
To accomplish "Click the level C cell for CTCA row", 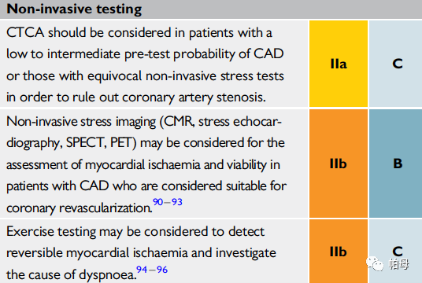I will pyautogui.click(x=395, y=64).
